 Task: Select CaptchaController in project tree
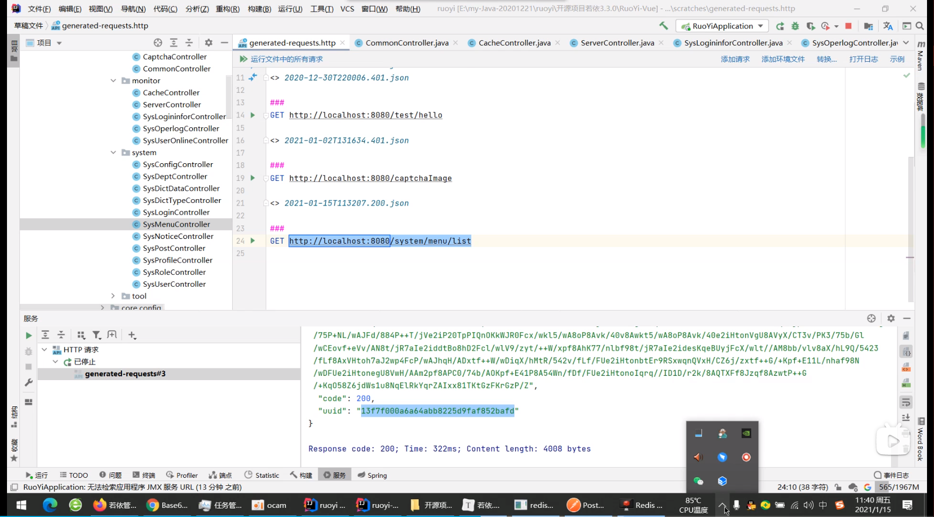pyautogui.click(x=175, y=56)
